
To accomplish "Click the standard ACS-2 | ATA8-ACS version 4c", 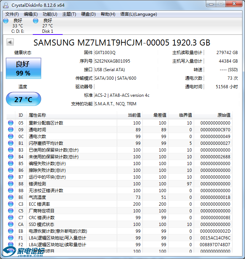I will [122, 95].
